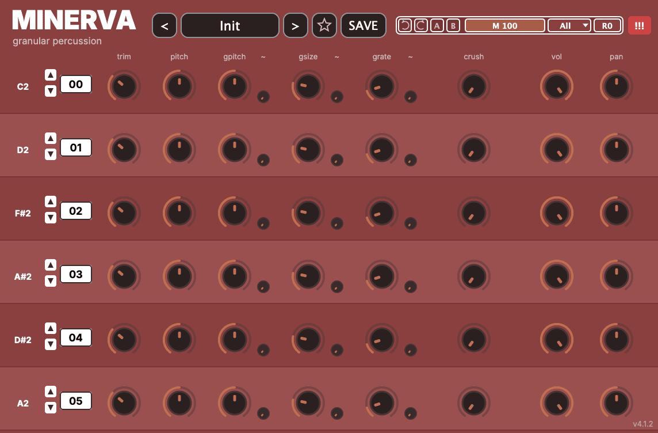Click the D#2 note label
The image size is (658, 433).
tap(22, 340)
